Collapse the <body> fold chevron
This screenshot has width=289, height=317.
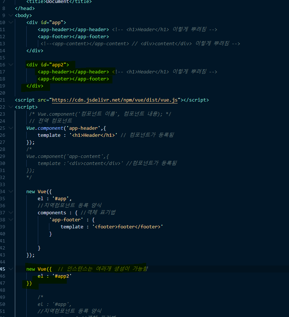pos(11,15)
